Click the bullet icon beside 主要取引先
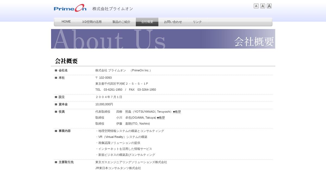The image size is (326, 171). pyautogui.click(x=56, y=162)
